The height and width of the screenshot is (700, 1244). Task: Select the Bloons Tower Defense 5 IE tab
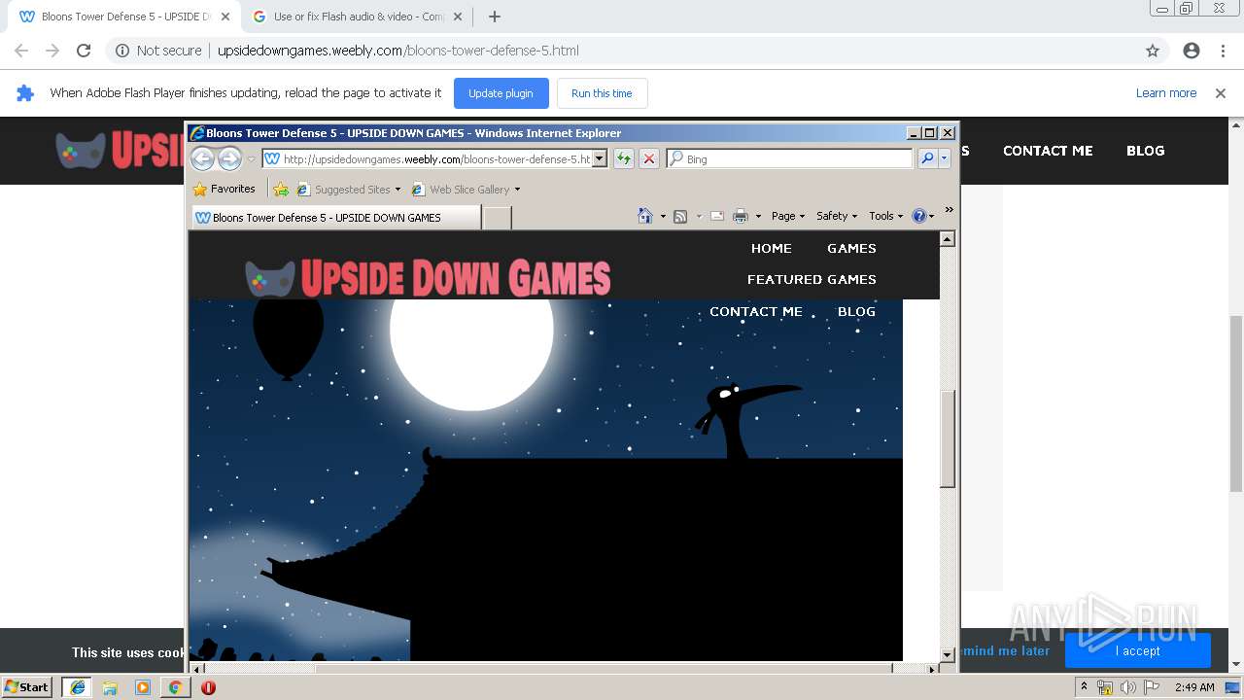pyautogui.click(x=335, y=218)
